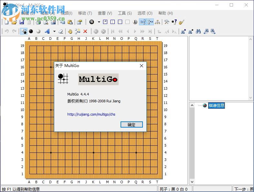The height and width of the screenshot is (192, 254).
Task: Open a game file with the folder icon
Action: pyautogui.click(x=14, y=22)
